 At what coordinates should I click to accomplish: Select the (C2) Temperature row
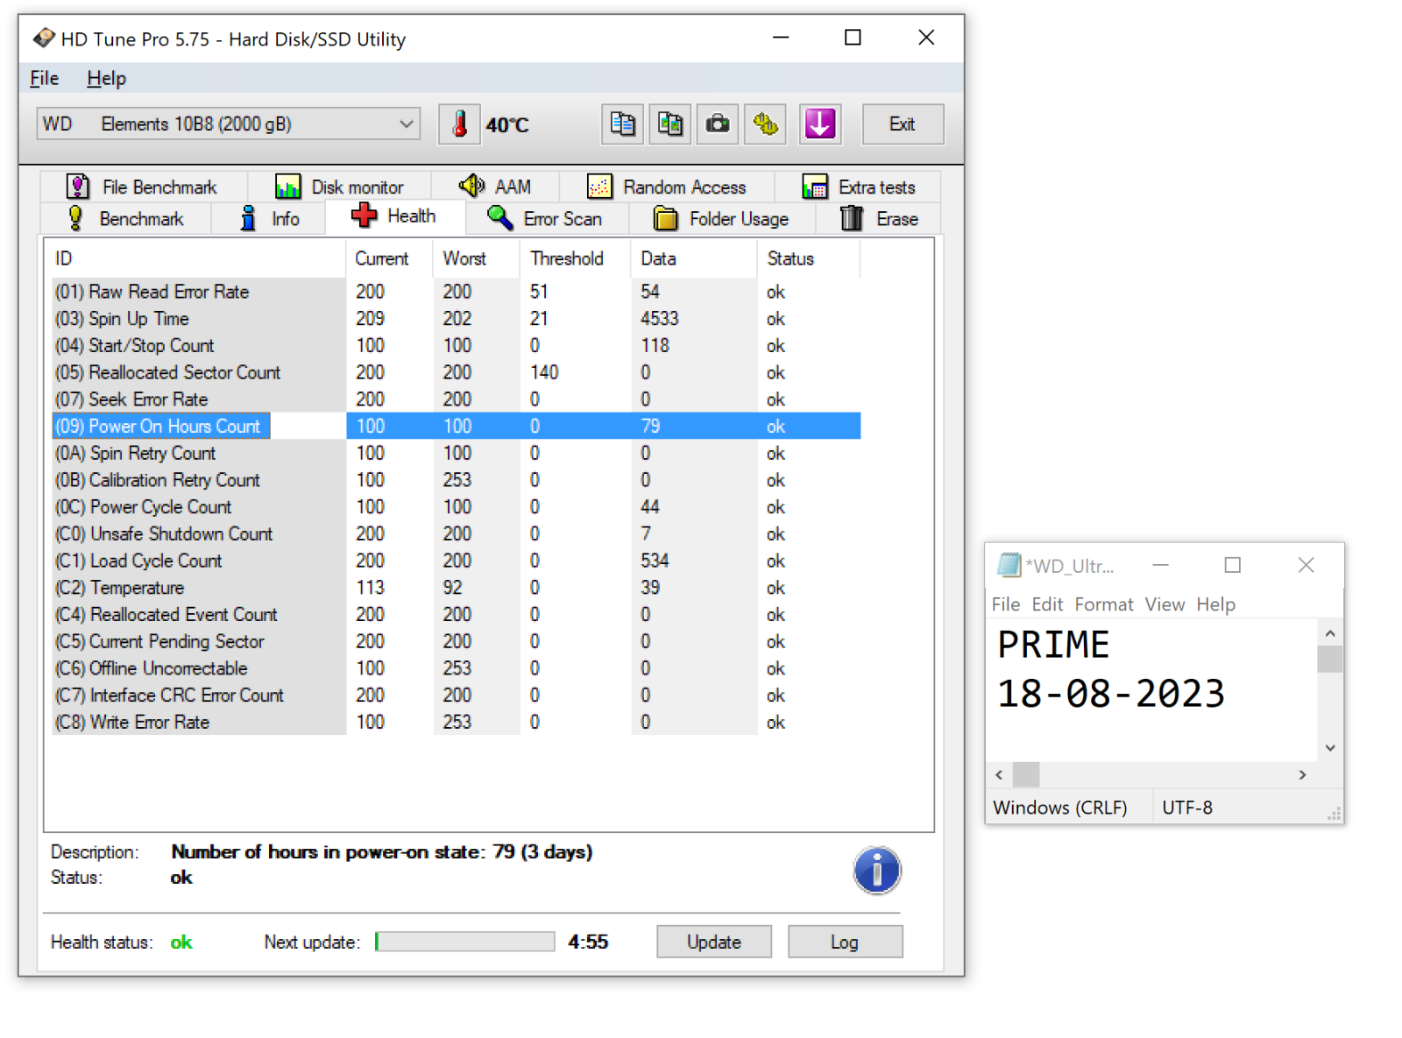point(457,588)
